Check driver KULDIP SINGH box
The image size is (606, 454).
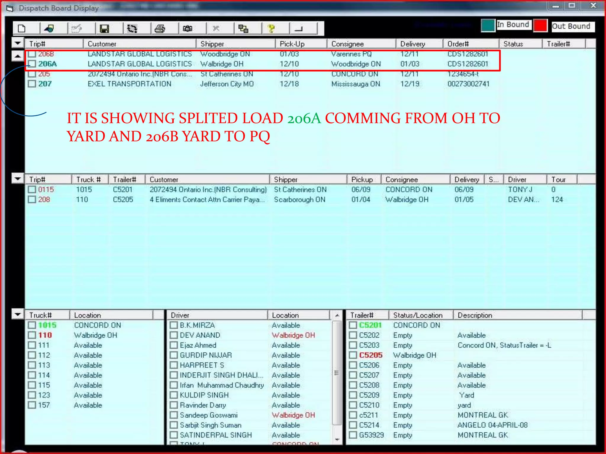coord(174,395)
